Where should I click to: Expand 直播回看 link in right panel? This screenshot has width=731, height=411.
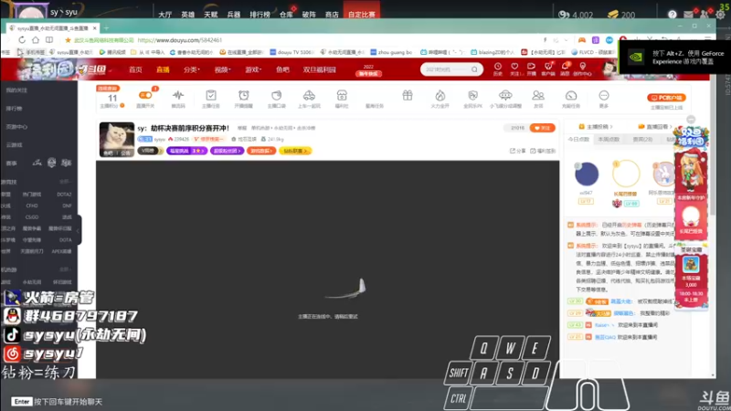pyautogui.click(x=655, y=126)
